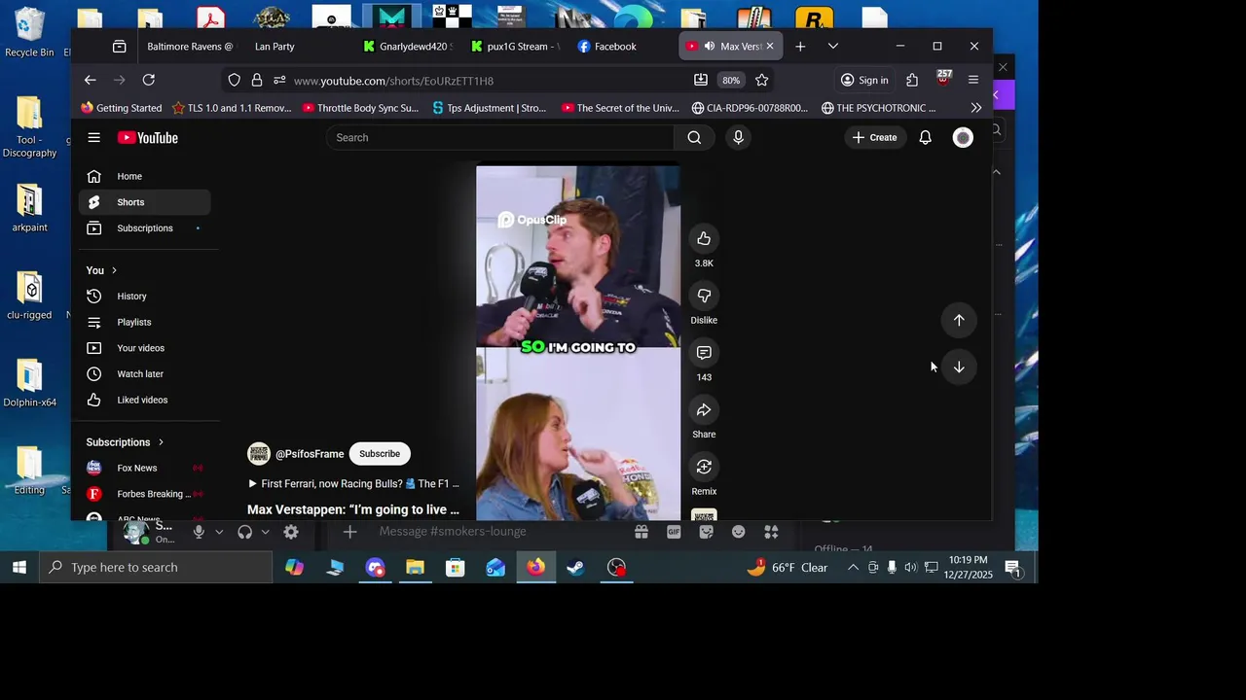Bookmark this page with star icon
Image resolution: width=1246 pixels, height=700 pixels.
[762, 80]
